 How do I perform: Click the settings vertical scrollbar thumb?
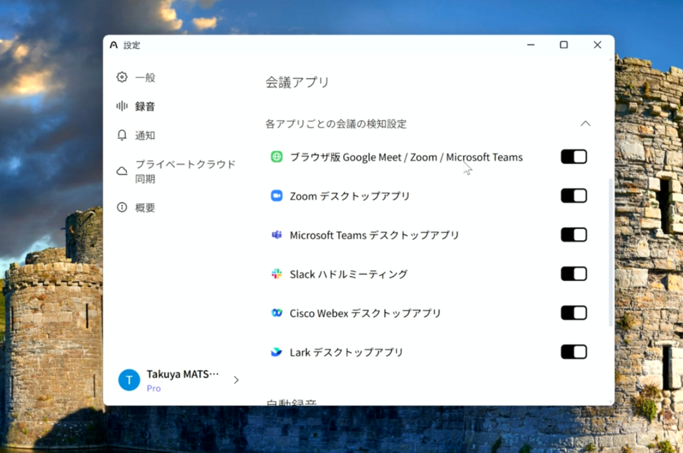(x=611, y=253)
